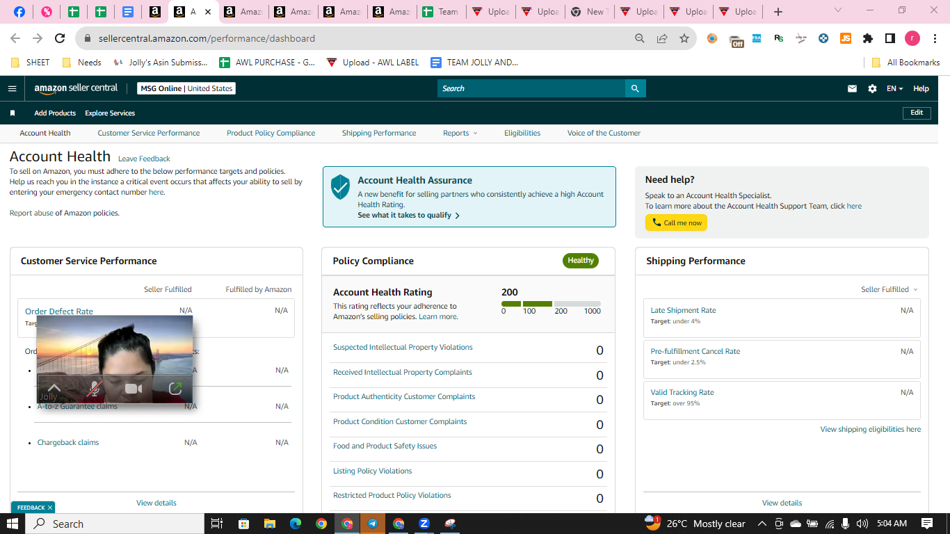Open Suspected Intellectual Property Violations link
The image size is (950, 534).
coord(403,347)
